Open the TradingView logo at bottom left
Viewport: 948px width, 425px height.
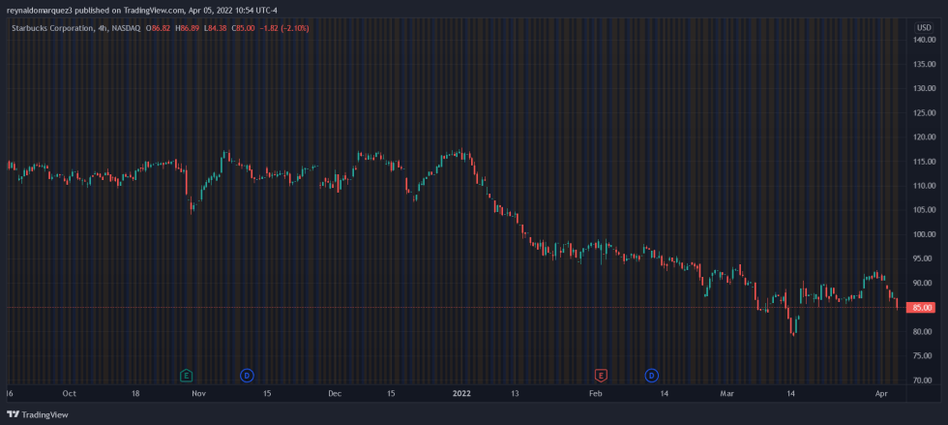(x=38, y=414)
